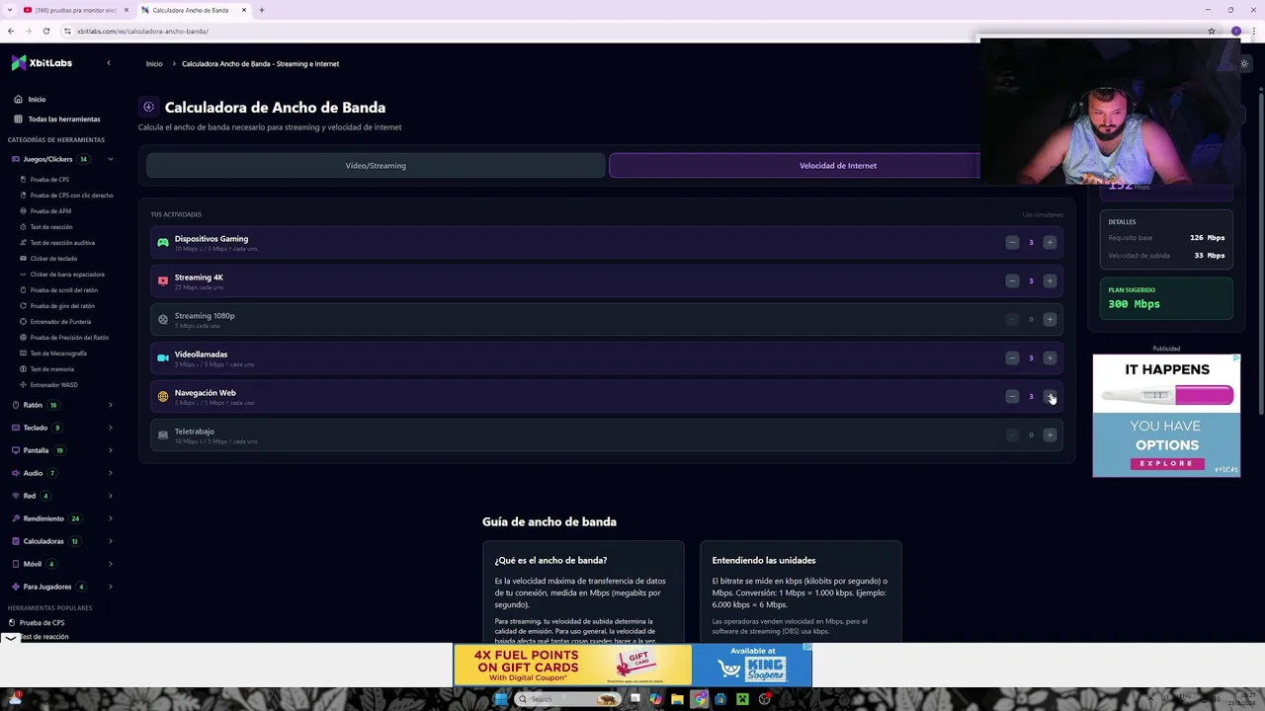Click the taskbar Search box
This screenshot has width=1265, height=711.
pos(568,699)
